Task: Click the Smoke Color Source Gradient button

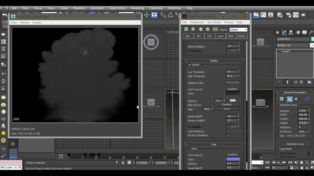Action: click(x=232, y=89)
